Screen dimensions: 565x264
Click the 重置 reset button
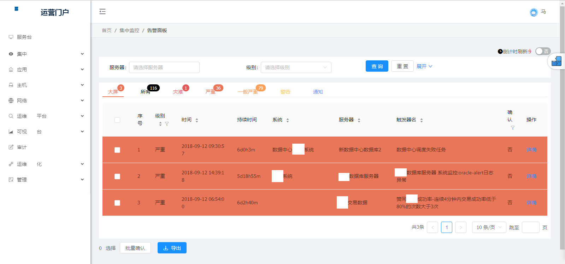click(402, 66)
